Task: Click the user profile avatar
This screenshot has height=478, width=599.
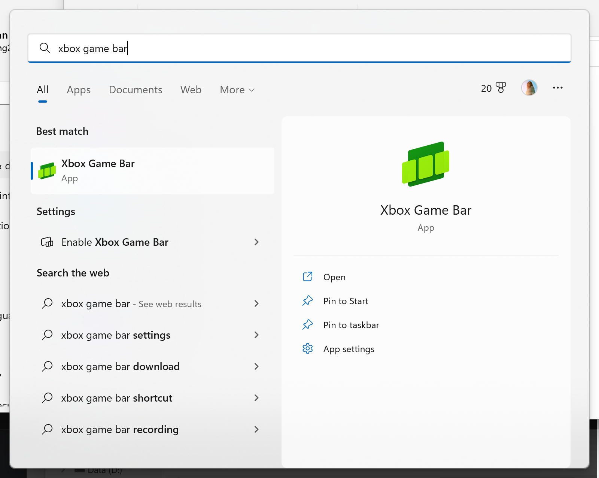Action: pyautogui.click(x=529, y=88)
